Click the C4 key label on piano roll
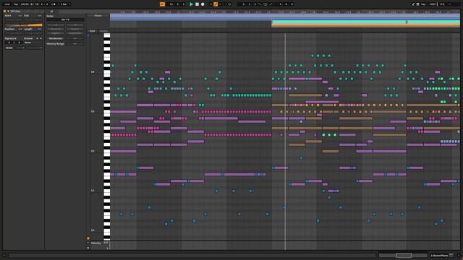This screenshot has height=260, width=463. pyautogui.click(x=93, y=72)
